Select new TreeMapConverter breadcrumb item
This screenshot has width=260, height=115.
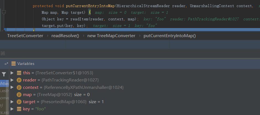pyautogui.click(x=111, y=36)
